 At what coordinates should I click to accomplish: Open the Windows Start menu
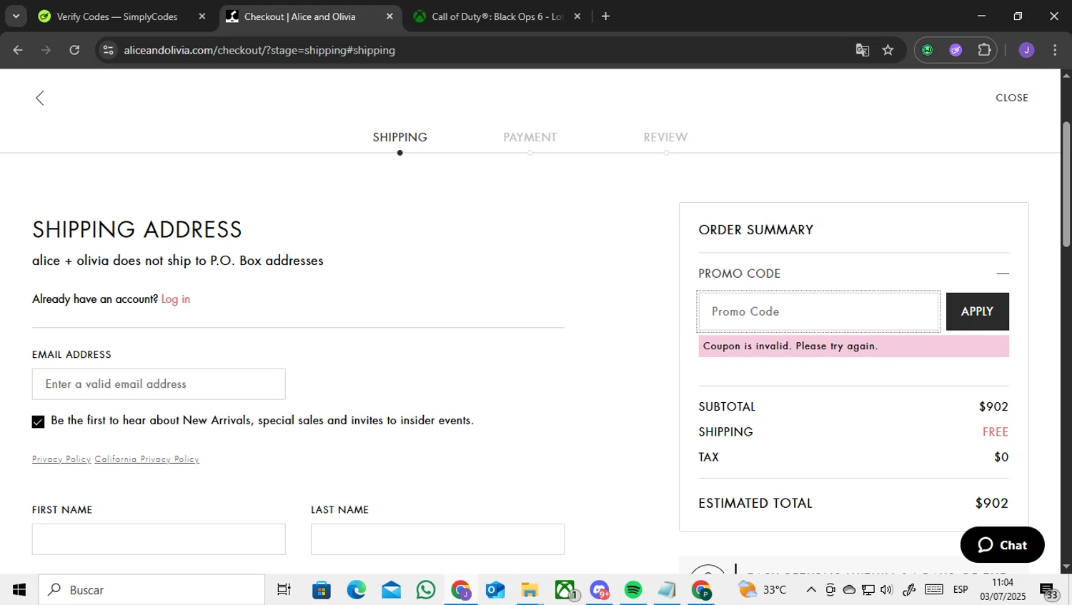[x=19, y=590]
